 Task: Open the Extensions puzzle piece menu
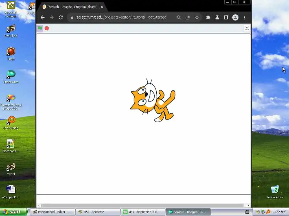tap(208, 17)
